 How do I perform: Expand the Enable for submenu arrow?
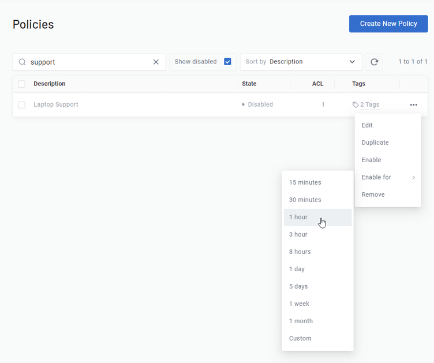414,177
